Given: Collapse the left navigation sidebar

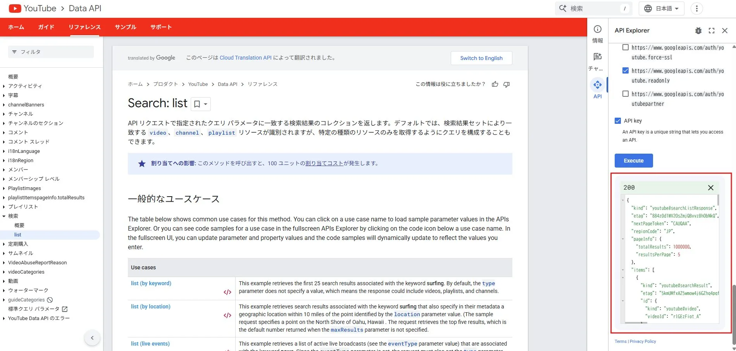Looking at the screenshot, I should pyautogui.click(x=92, y=338).
